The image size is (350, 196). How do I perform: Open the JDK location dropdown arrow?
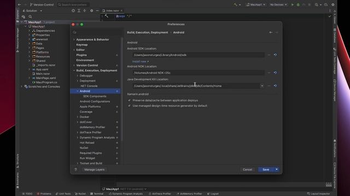(x=262, y=86)
